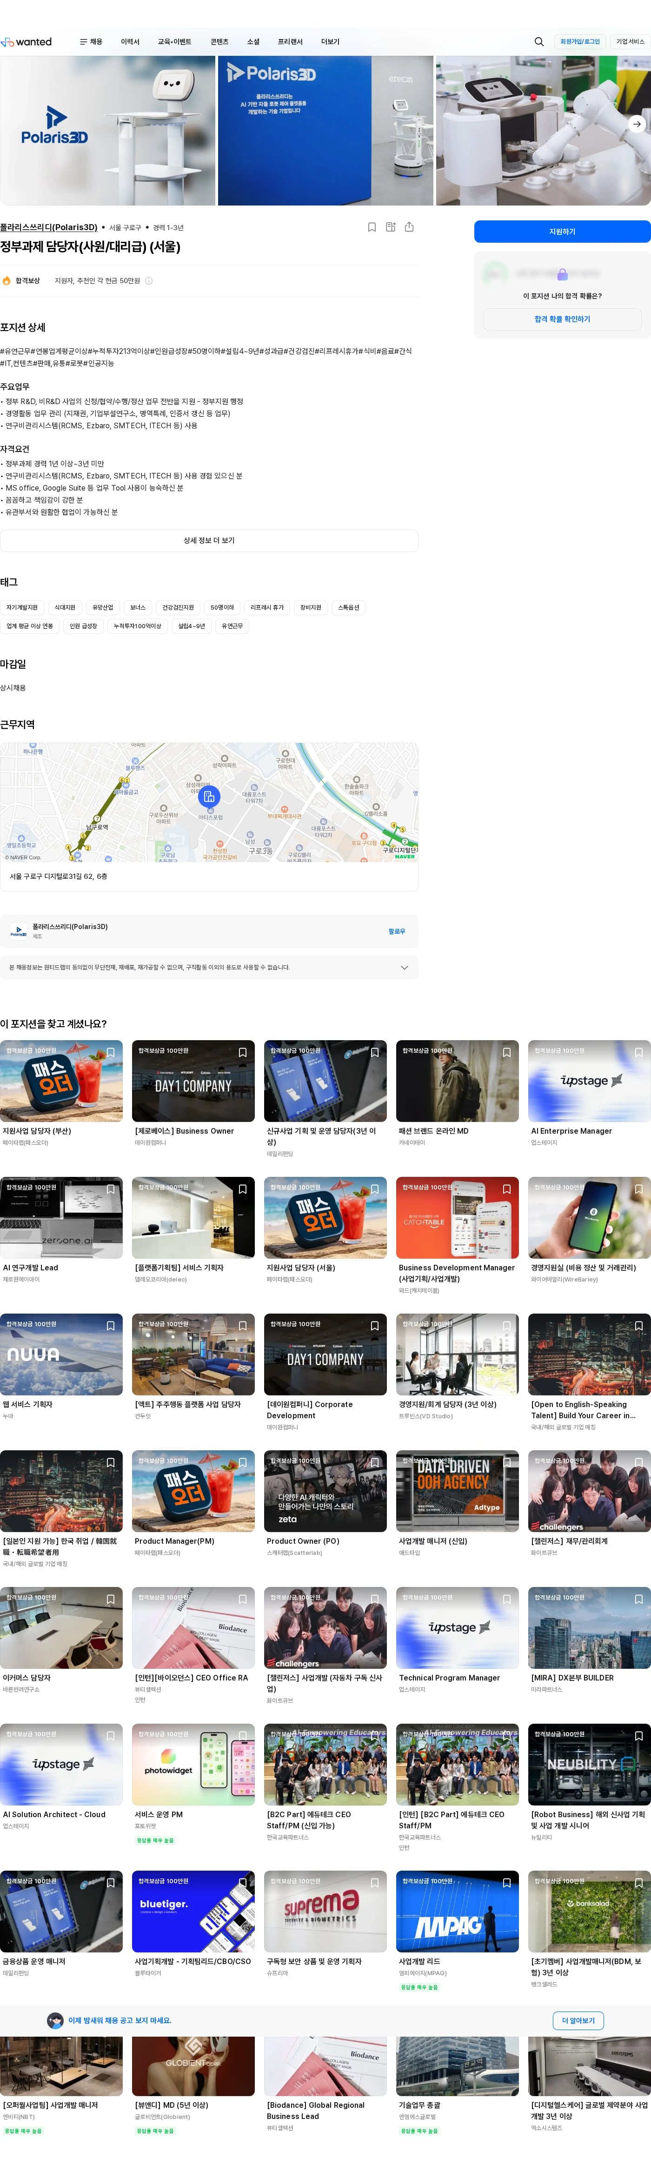
Task: Bookmark the 금융상품 운영 매니저 card
Action: [111, 1882]
